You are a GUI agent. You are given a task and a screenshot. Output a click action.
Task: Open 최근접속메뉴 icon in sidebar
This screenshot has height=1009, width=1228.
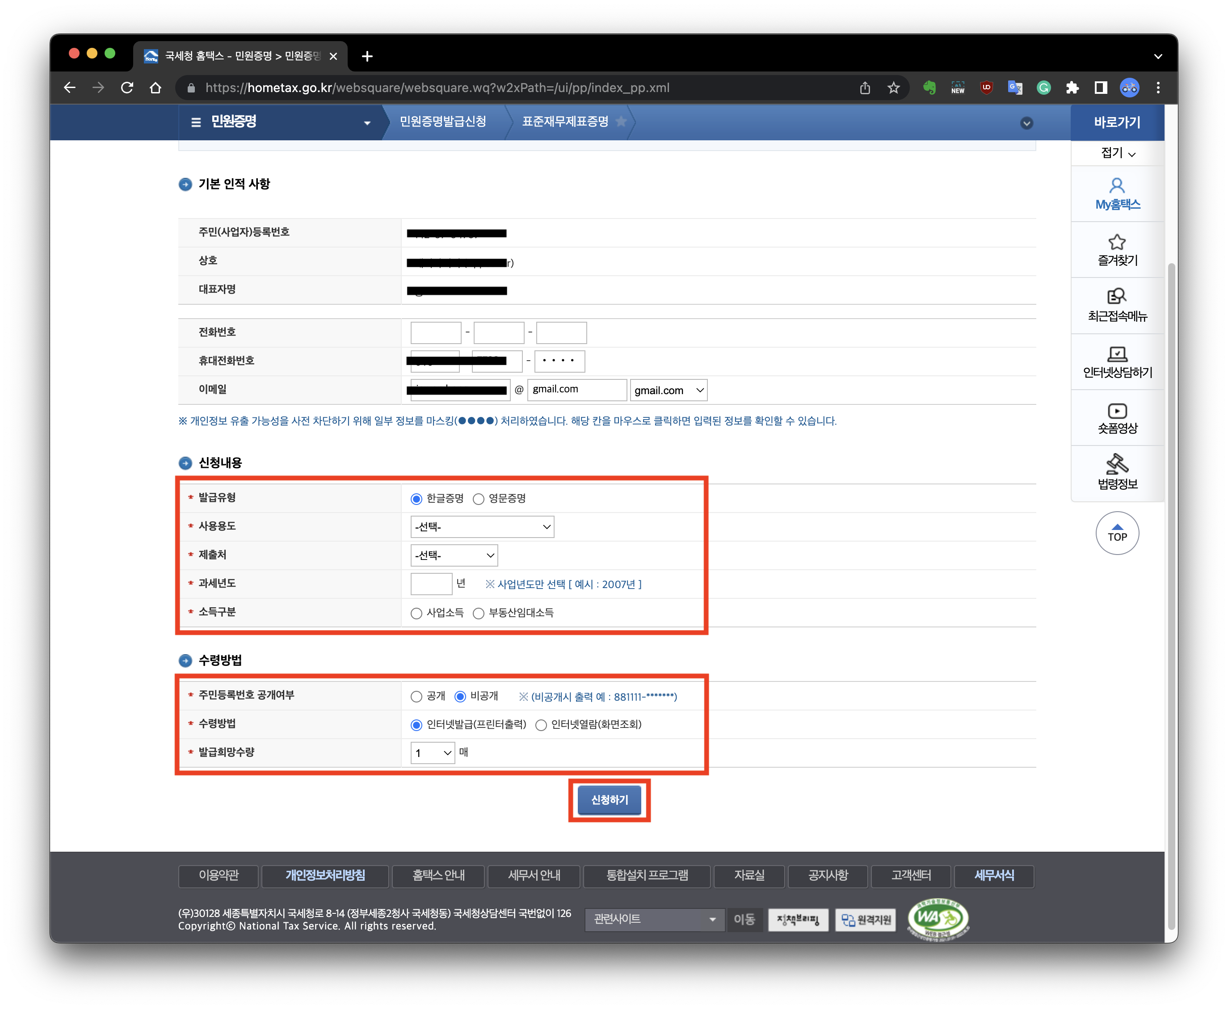point(1116,297)
